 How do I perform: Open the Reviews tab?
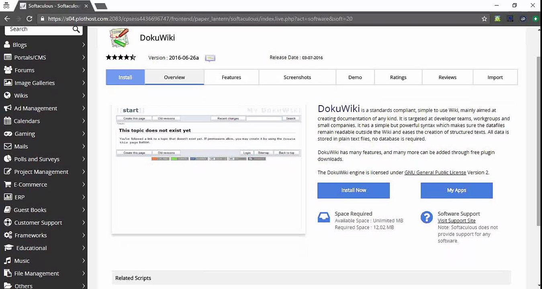448,77
